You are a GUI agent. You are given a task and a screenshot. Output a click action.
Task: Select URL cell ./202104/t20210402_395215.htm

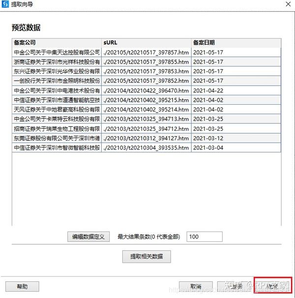[x=147, y=100]
